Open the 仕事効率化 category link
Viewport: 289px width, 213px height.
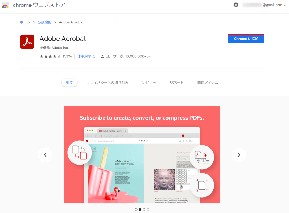(86, 56)
